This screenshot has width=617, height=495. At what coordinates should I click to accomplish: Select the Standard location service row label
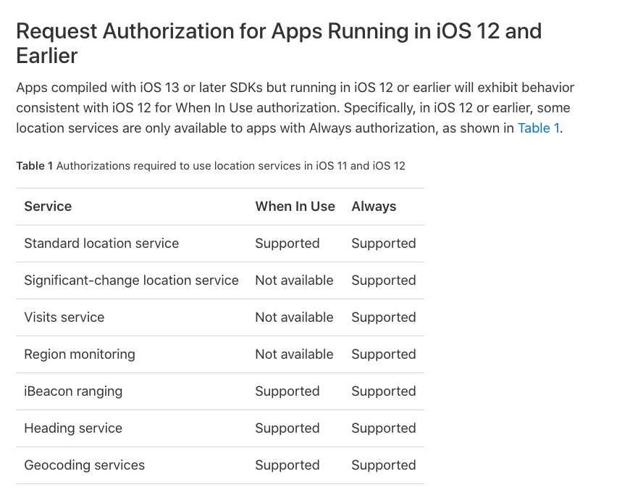click(x=101, y=244)
